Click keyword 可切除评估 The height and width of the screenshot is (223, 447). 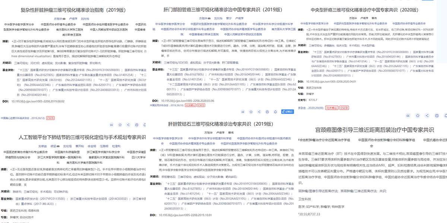[61, 191]
